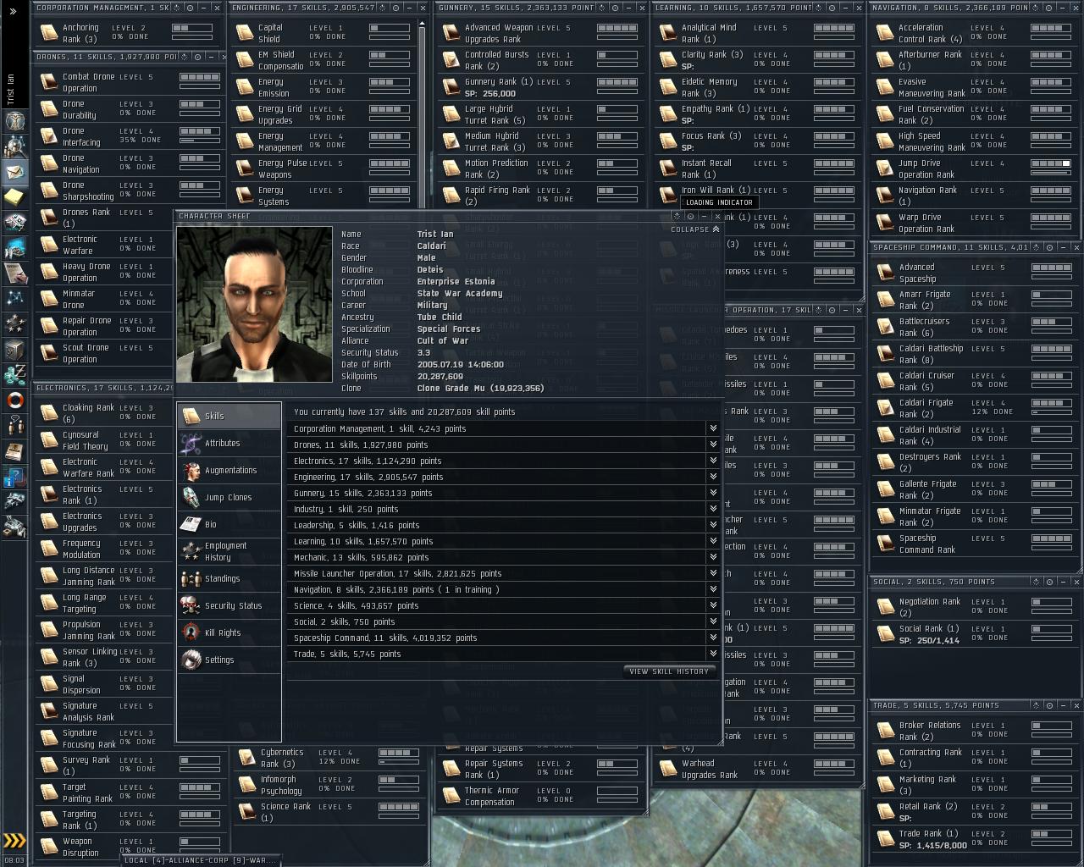Image resolution: width=1084 pixels, height=867 pixels.
Task: Open the wallet coins icon in sidebar
Action: [x=14, y=373]
